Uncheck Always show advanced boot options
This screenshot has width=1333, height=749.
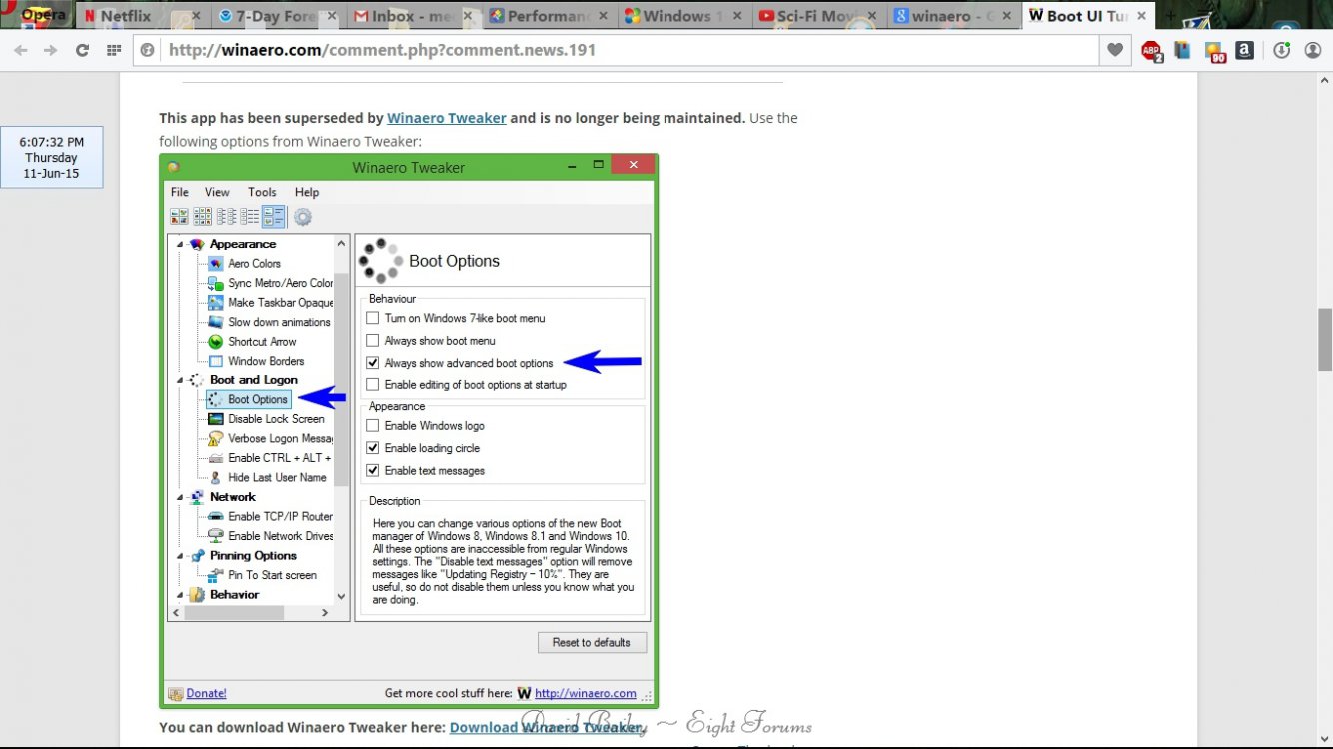(x=373, y=363)
